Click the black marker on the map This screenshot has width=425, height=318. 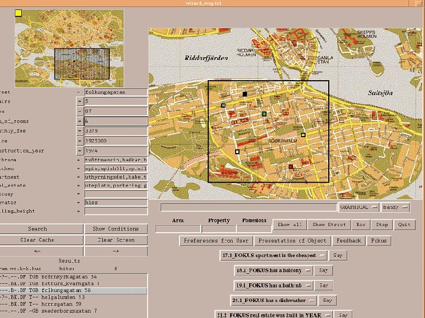245,94
